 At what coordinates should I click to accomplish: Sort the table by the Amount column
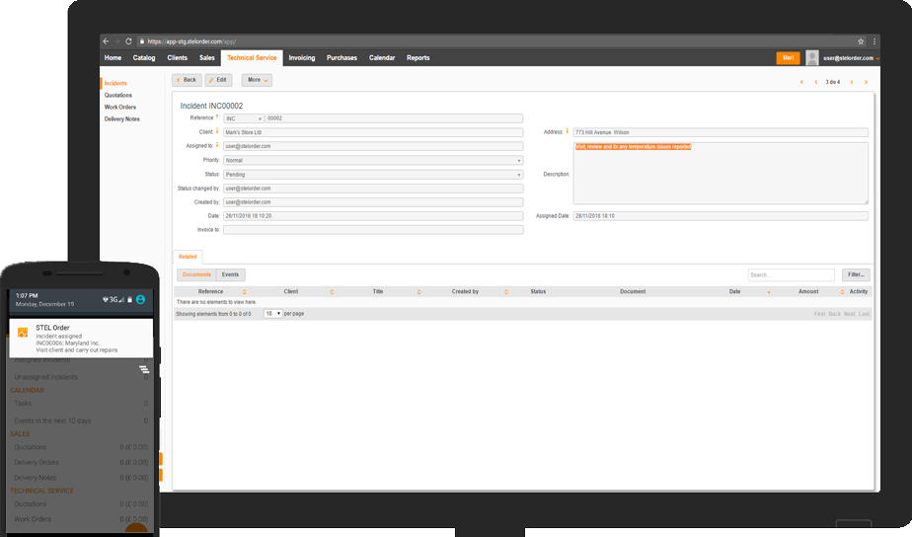point(842,291)
